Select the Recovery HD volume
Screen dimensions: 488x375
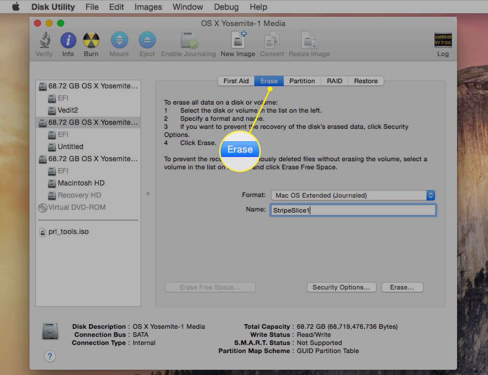pyautogui.click(x=88, y=195)
